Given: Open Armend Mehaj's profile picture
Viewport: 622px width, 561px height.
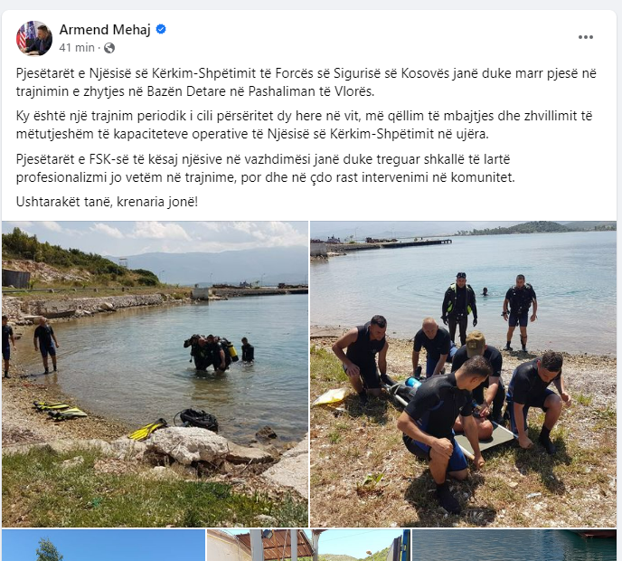Looking at the screenshot, I should [x=34, y=38].
